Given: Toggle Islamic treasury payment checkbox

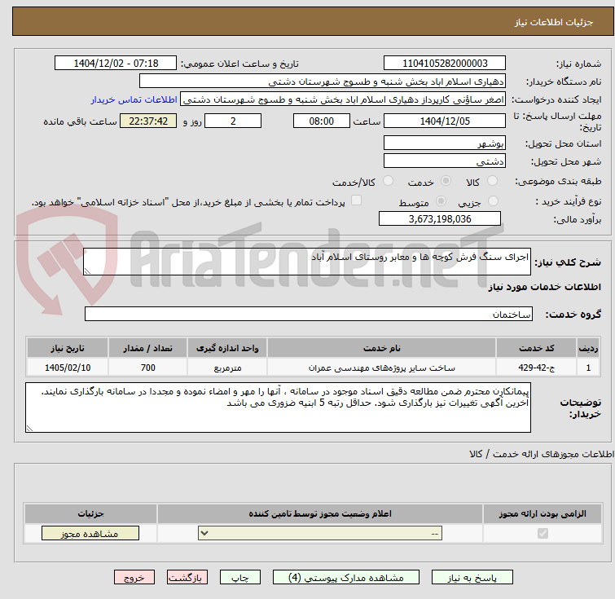Looking at the screenshot, I should (x=356, y=200).
